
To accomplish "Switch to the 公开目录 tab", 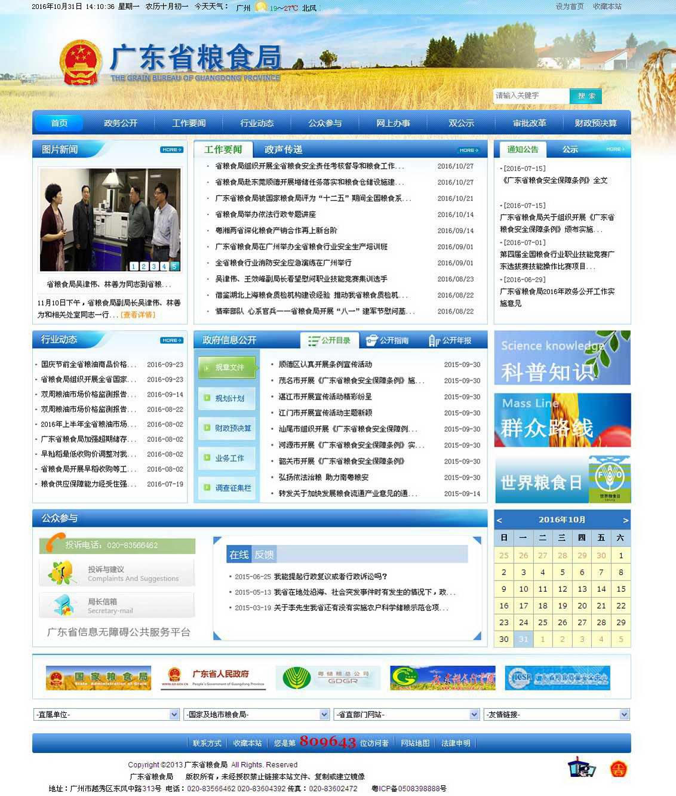I will [x=330, y=340].
